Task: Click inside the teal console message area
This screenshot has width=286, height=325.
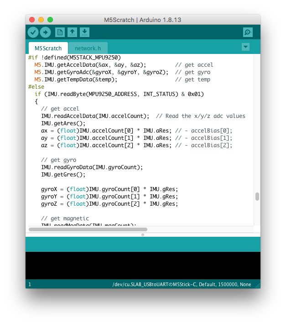Action: (143, 244)
